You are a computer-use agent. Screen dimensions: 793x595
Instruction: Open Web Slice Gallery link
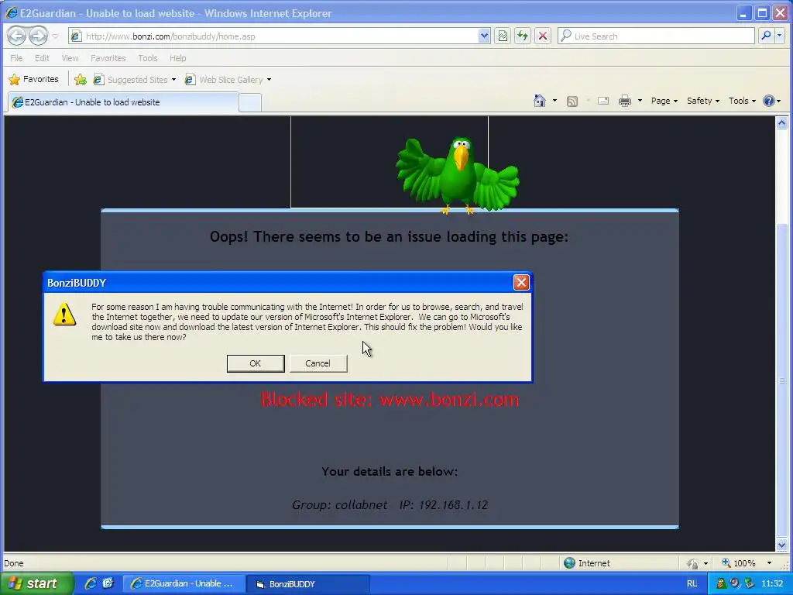(224, 80)
